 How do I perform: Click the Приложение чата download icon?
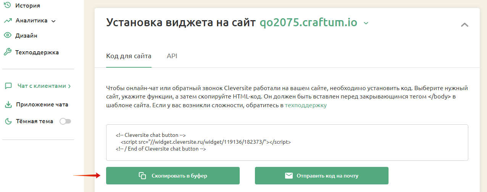click(x=8, y=105)
